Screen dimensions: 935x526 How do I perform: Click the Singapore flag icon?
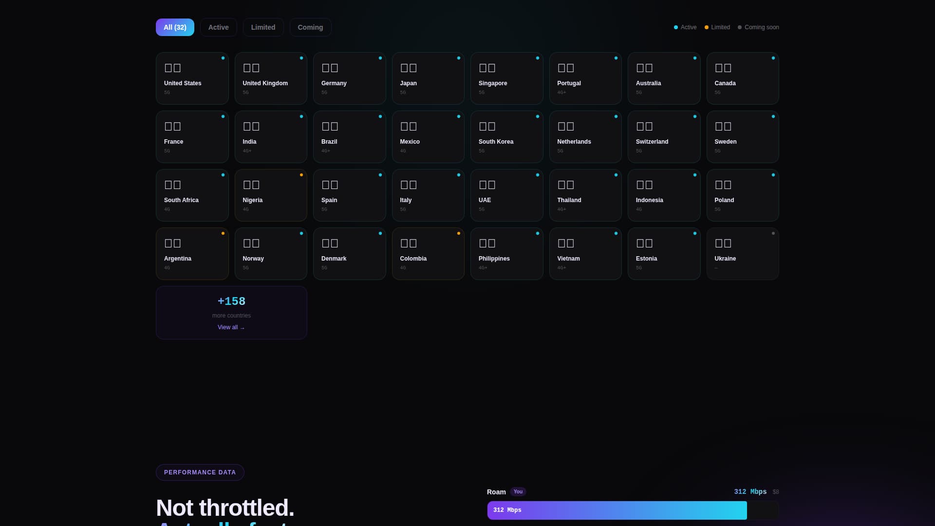487,68
